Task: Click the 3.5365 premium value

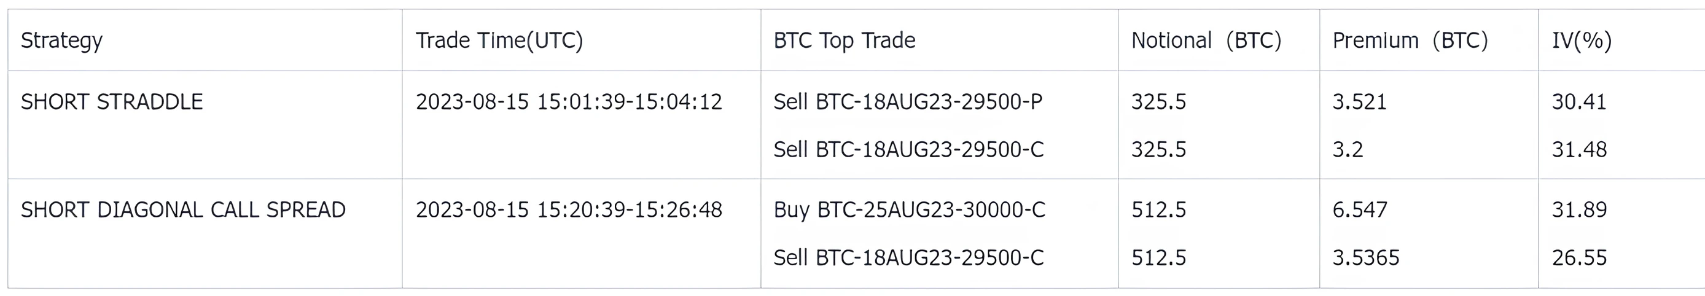Action: point(1366,257)
